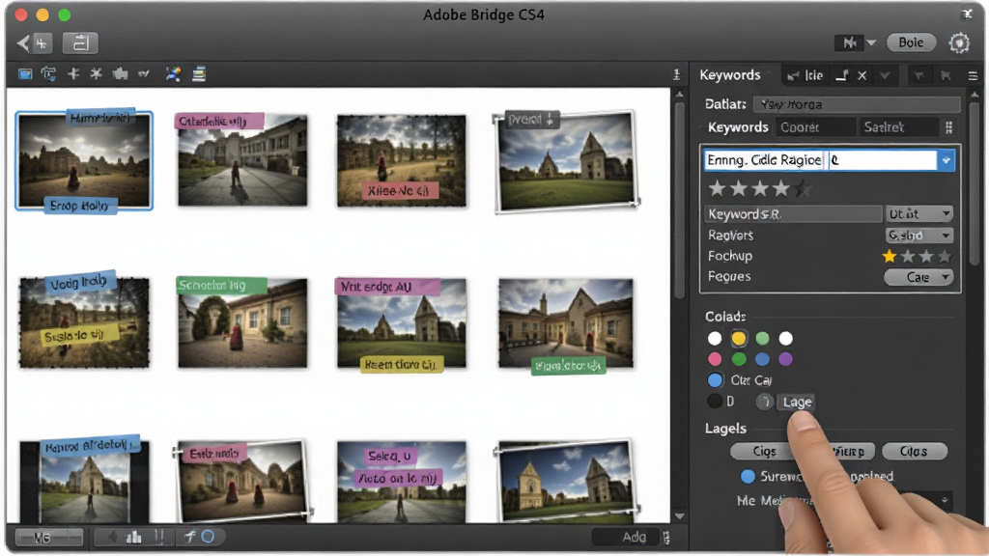Select the thumbnail labeled 'Xílee Ne síj'
Image resolution: width=989 pixels, height=556 pixels.
coord(402,160)
